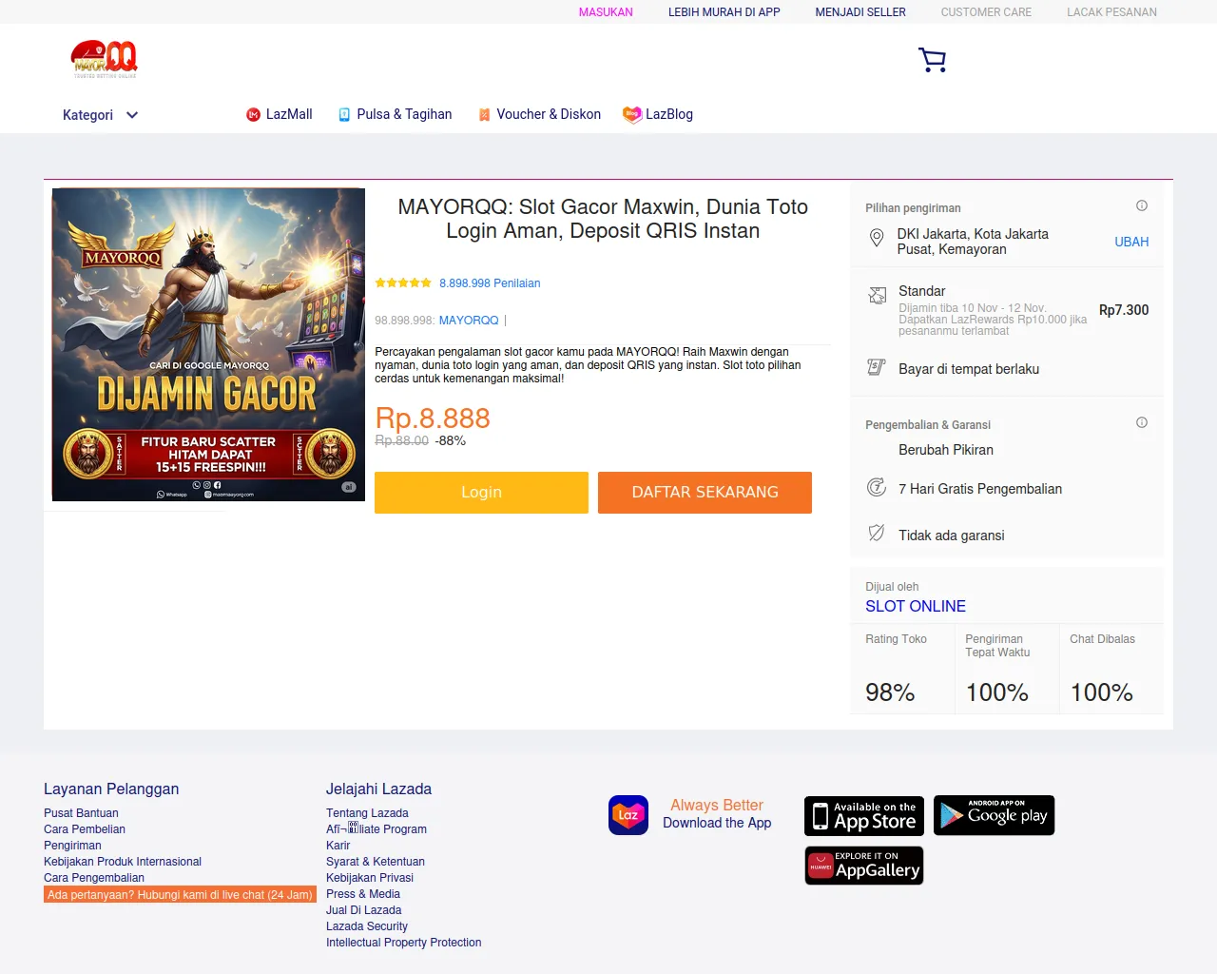Open the 8.898.998 Penilaian link
Image resolution: width=1217 pixels, height=974 pixels.
click(x=490, y=283)
